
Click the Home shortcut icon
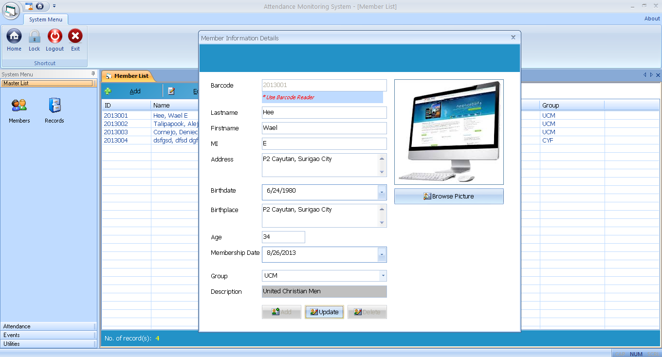pyautogui.click(x=14, y=36)
